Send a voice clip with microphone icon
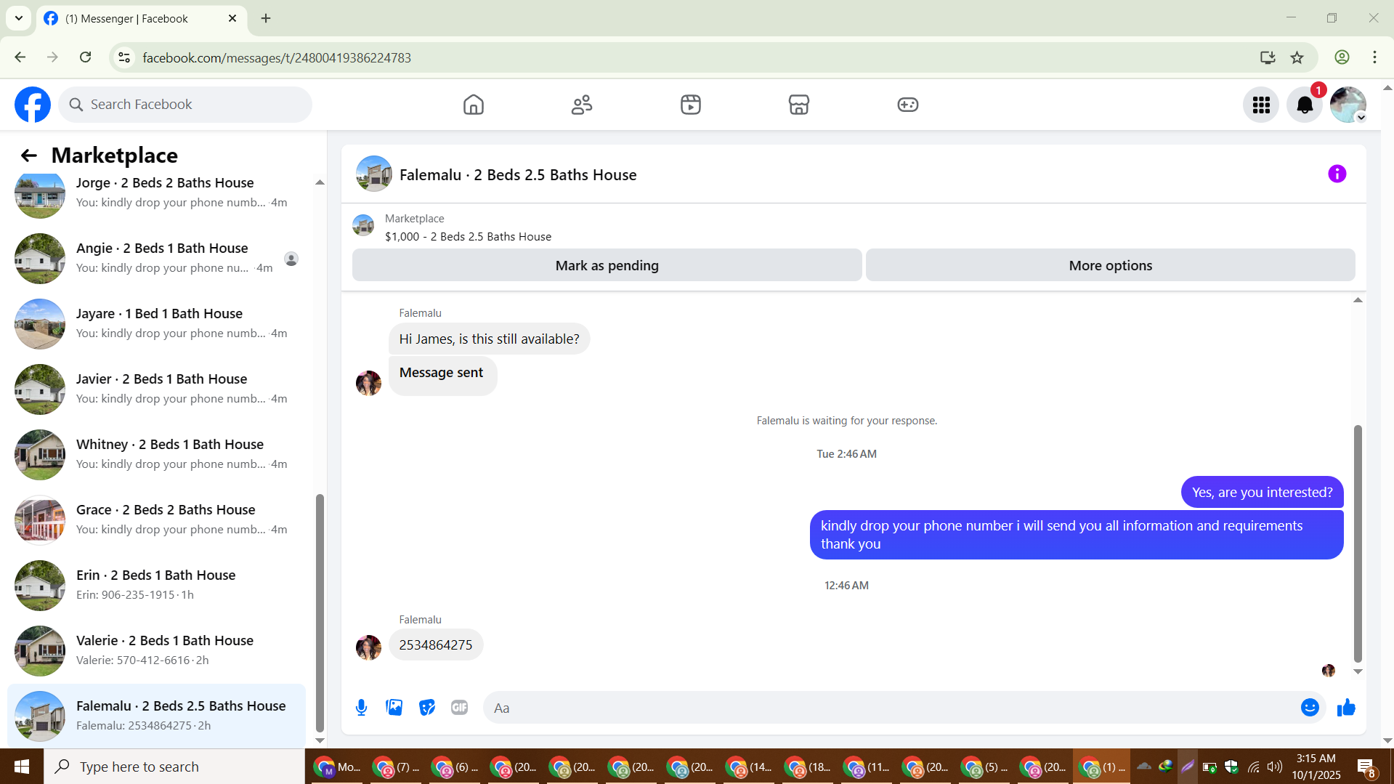 (x=361, y=708)
